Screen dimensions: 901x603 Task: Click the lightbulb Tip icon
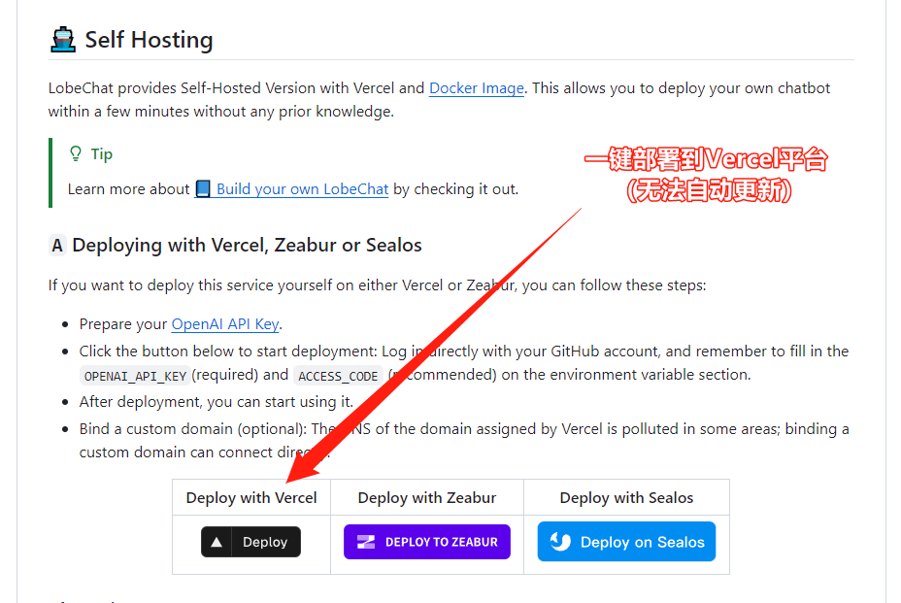tap(76, 153)
